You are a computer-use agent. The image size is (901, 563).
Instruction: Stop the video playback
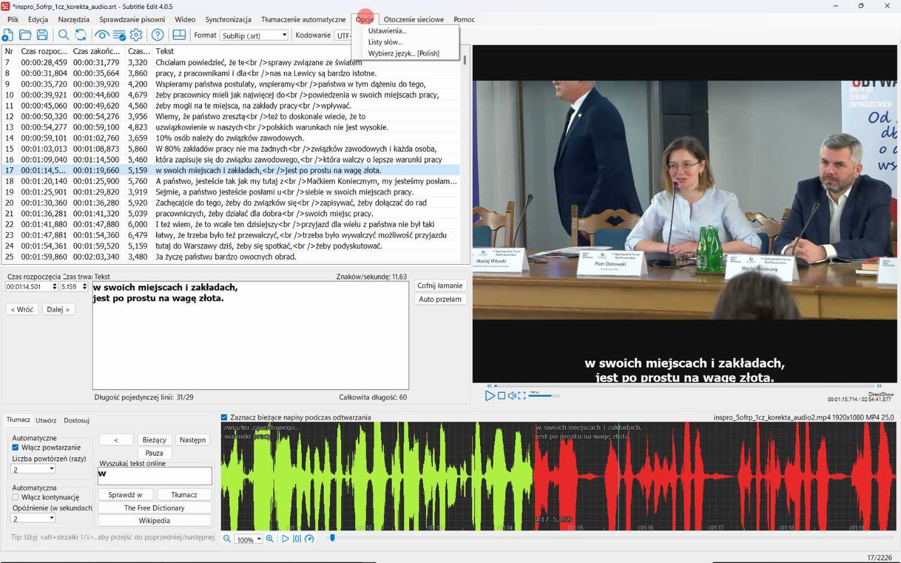coord(502,396)
